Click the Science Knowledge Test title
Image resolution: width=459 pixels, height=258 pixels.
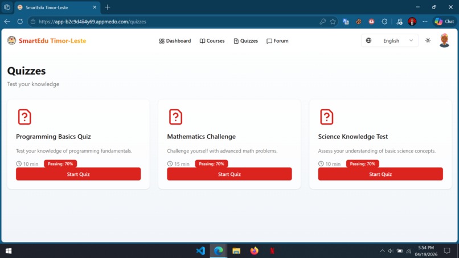point(353,137)
